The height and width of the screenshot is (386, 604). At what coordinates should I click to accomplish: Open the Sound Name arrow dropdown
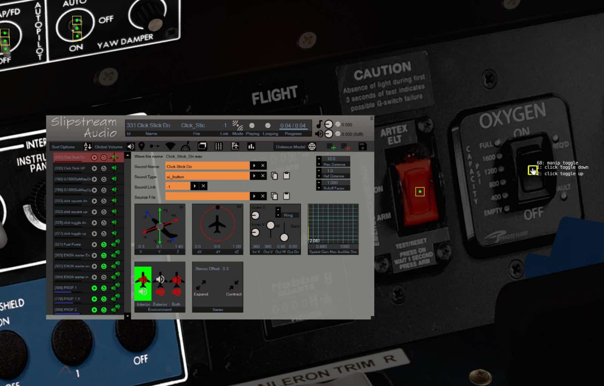pyautogui.click(x=254, y=166)
